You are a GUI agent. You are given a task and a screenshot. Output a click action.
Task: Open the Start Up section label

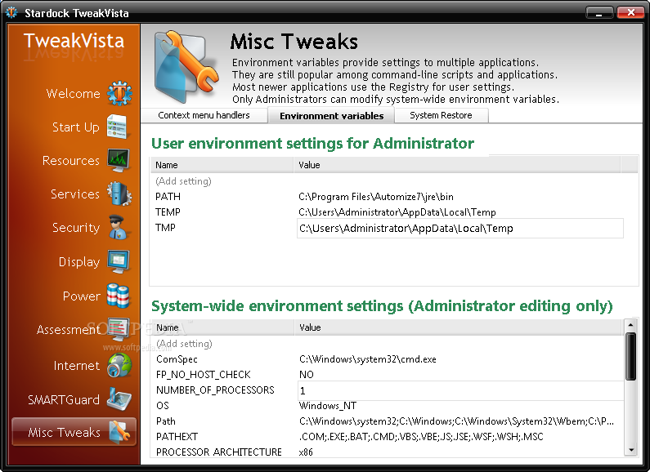point(76,127)
